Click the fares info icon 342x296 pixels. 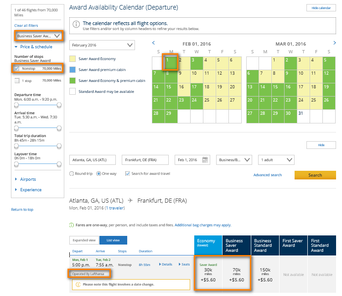tap(72, 225)
